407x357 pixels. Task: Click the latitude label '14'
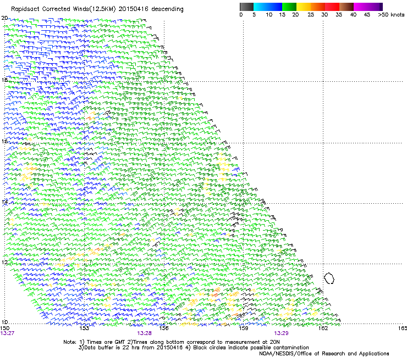point(4,202)
